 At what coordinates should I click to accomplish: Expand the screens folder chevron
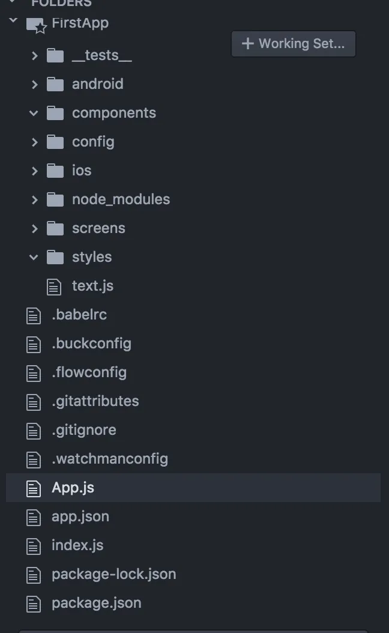[34, 228]
